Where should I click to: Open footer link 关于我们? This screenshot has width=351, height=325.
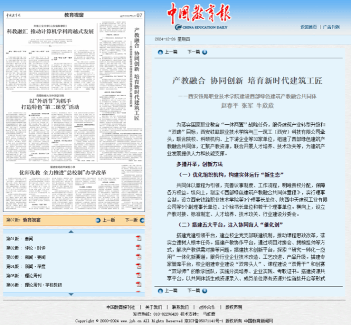coord(153,307)
